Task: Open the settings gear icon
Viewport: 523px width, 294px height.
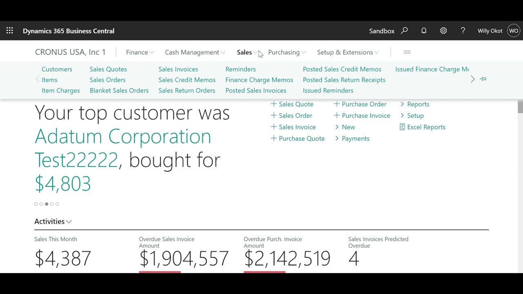Action: pyautogui.click(x=443, y=31)
